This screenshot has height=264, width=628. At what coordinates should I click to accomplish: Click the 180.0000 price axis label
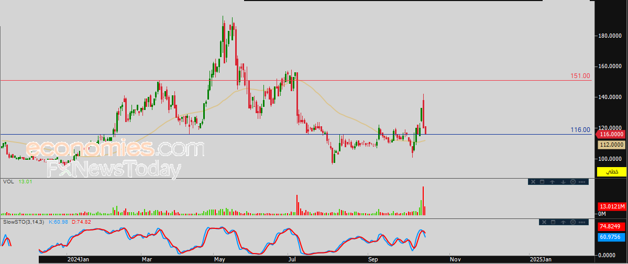[x=611, y=36]
